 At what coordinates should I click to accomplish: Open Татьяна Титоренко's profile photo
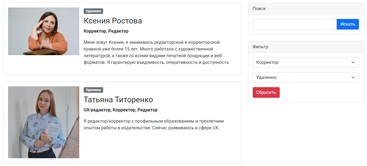[44, 122]
